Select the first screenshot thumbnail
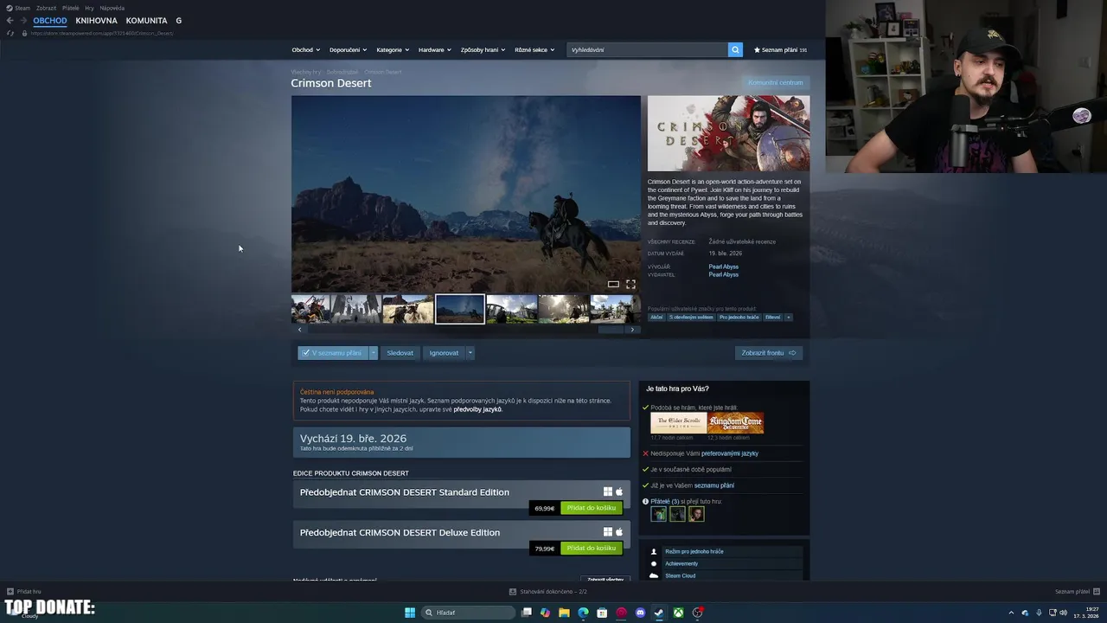1107x623 pixels. pyautogui.click(x=310, y=309)
